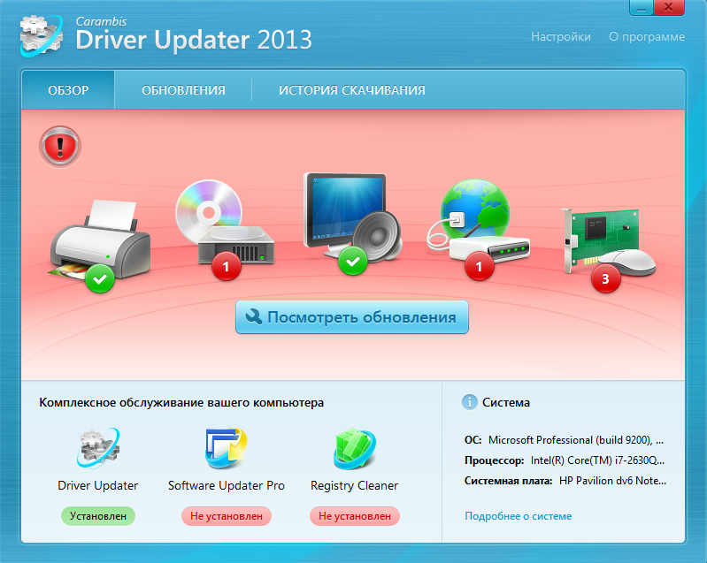Click the Driver Updater label text
Screen dimensions: 707x563
(x=98, y=485)
